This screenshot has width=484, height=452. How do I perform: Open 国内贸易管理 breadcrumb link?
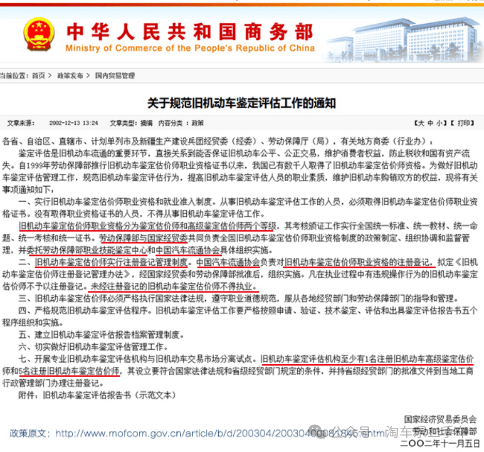click(x=115, y=75)
